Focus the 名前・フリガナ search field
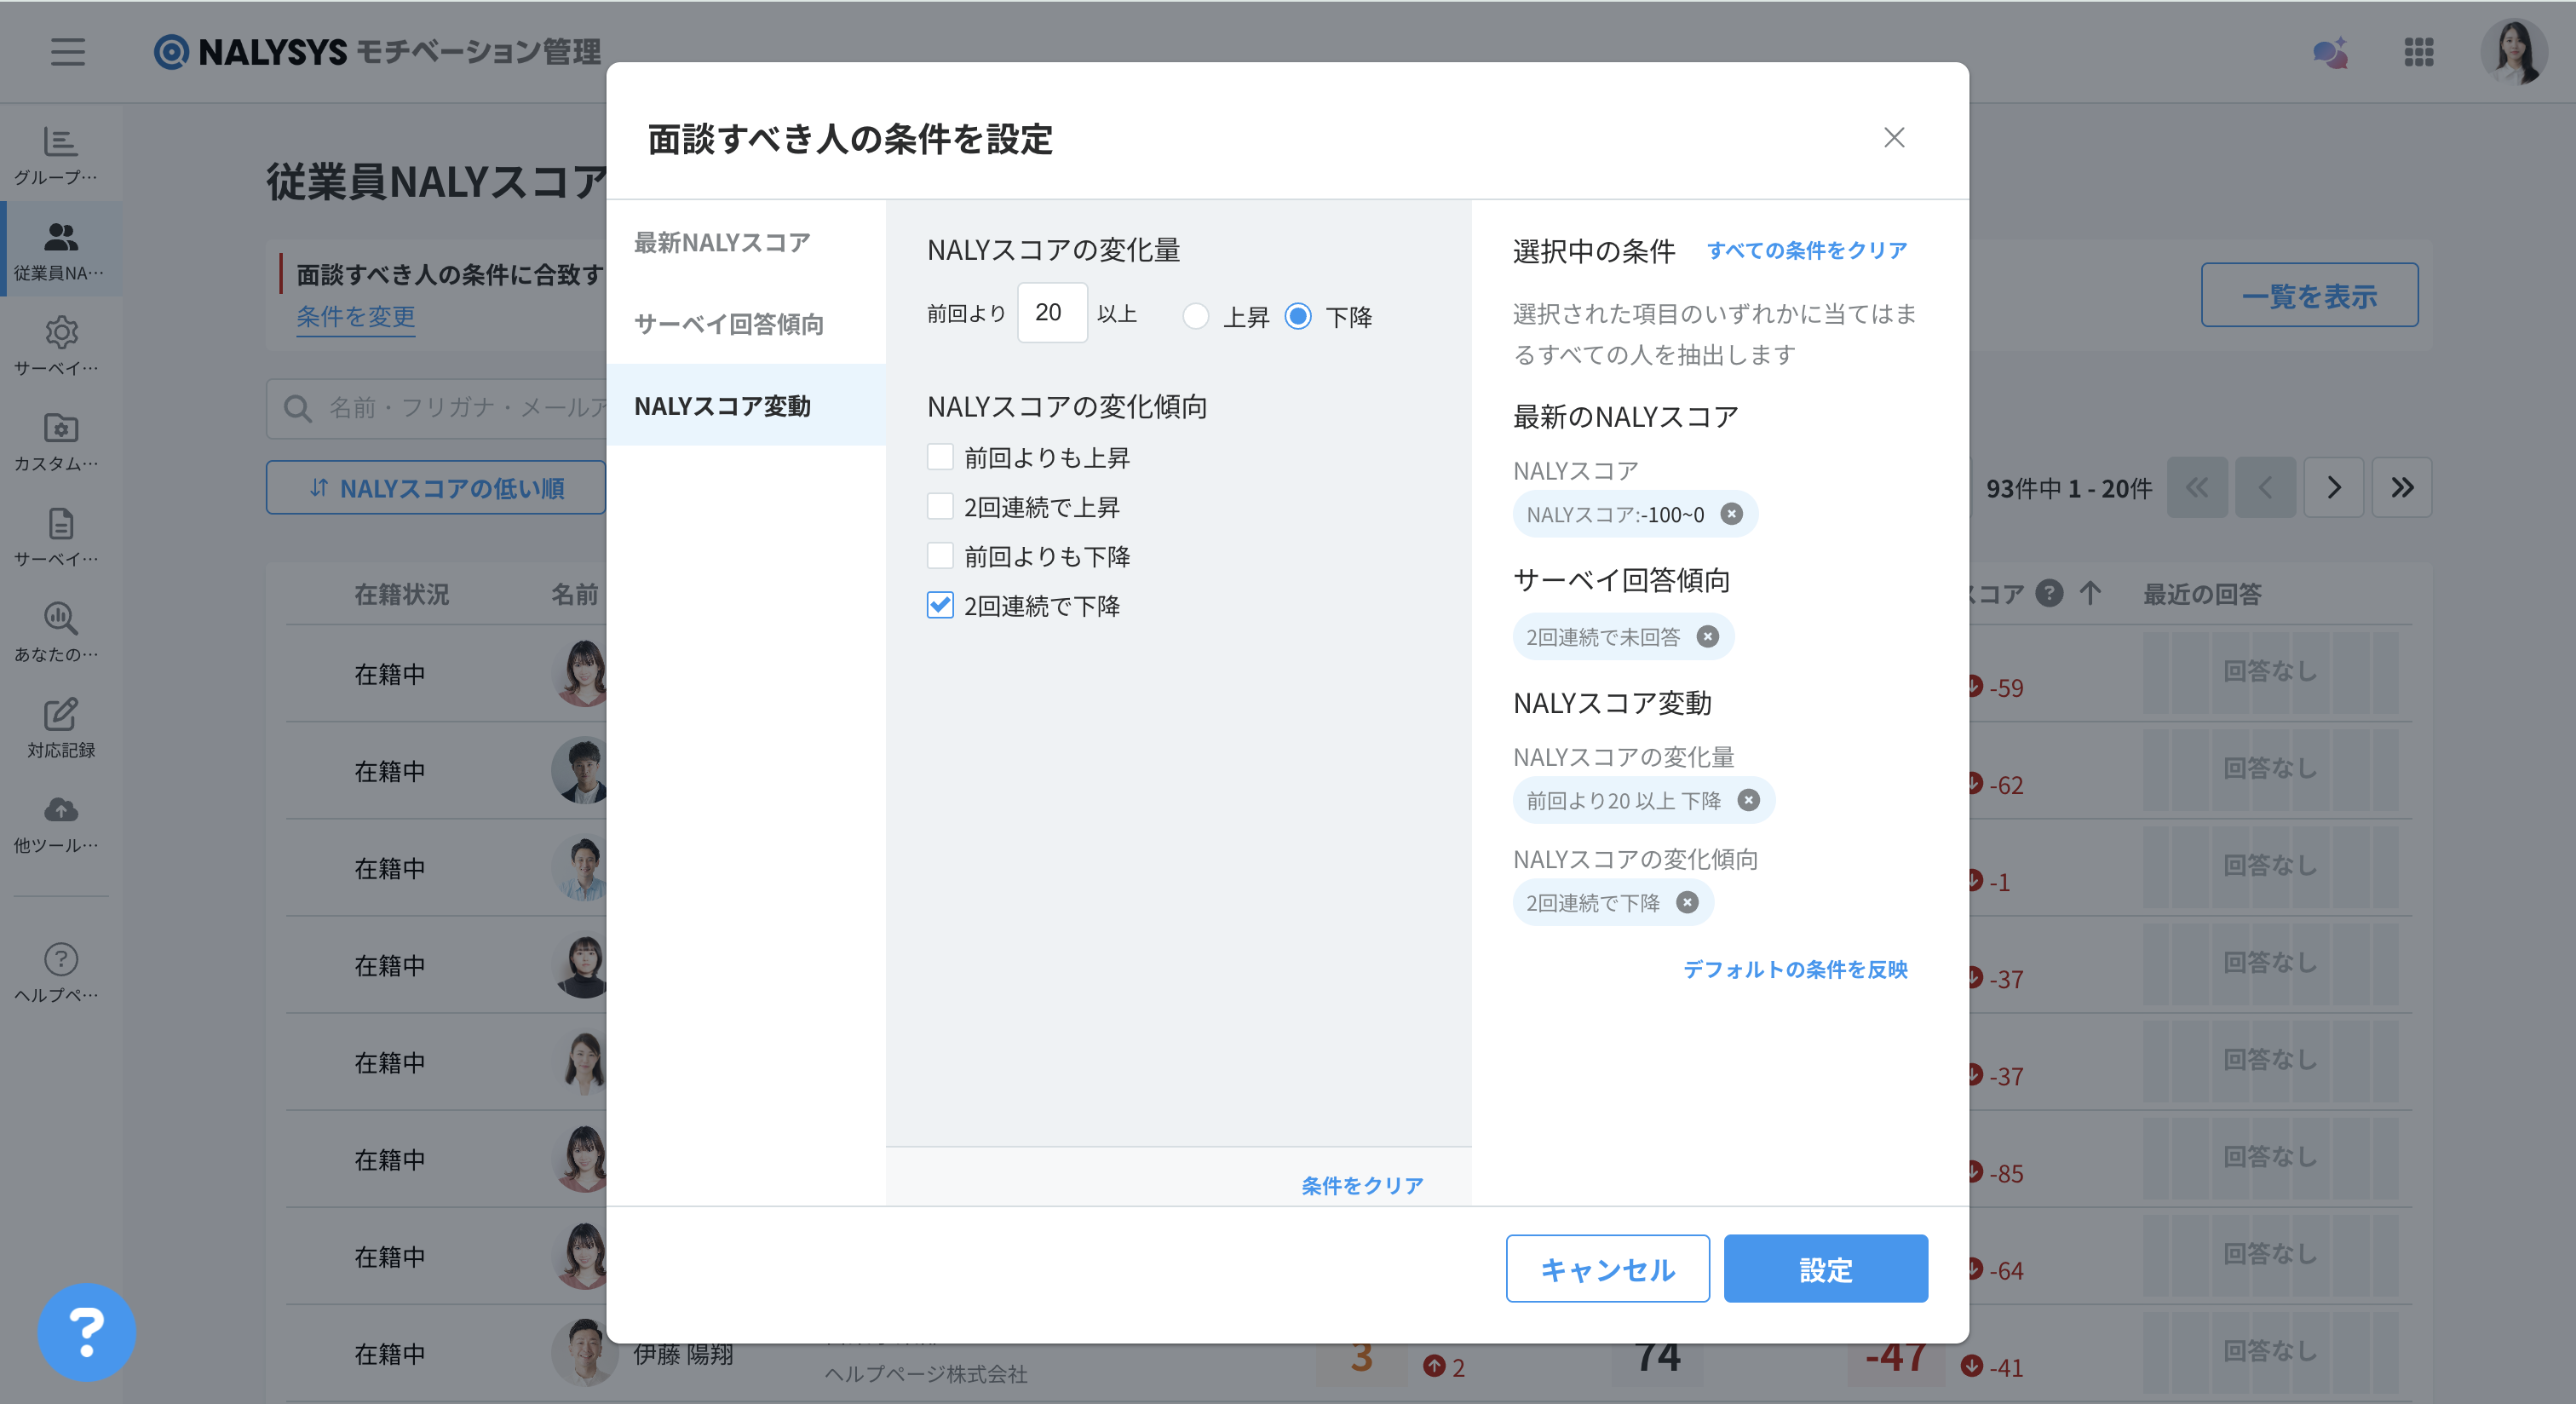The image size is (2576, 1404). [x=438, y=408]
